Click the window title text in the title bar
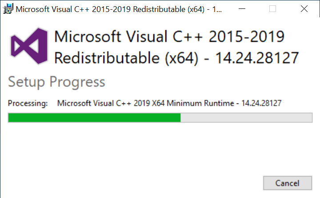Viewport: 320px width, 198px height. tap(111, 9)
